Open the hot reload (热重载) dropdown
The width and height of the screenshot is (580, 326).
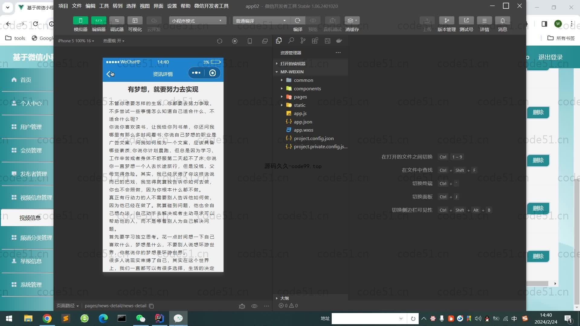(x=114, y=41)
